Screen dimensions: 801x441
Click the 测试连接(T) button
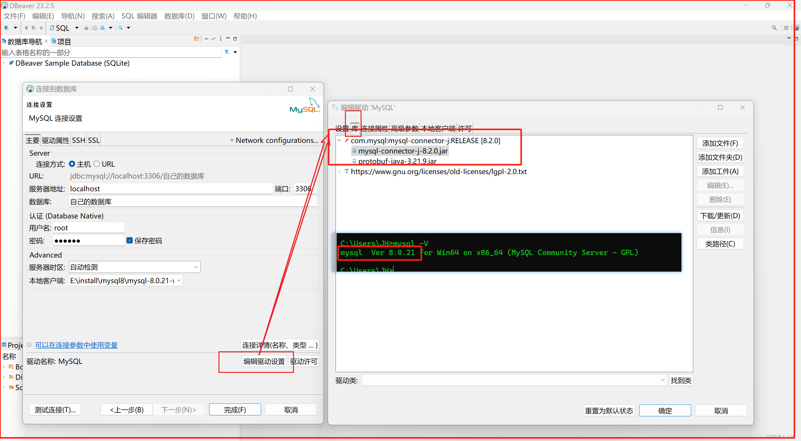(55, 409)
